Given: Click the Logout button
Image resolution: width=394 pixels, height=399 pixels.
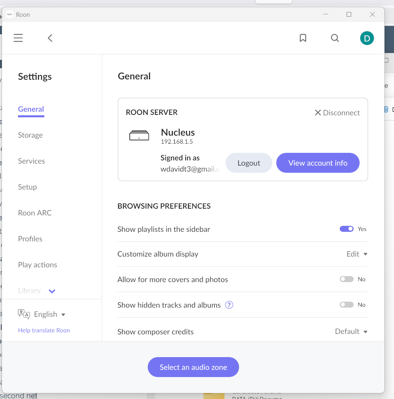Looking at the screenshot, I should click(x=249, y=163).
